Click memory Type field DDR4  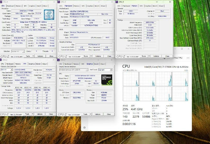click(131, 11)
